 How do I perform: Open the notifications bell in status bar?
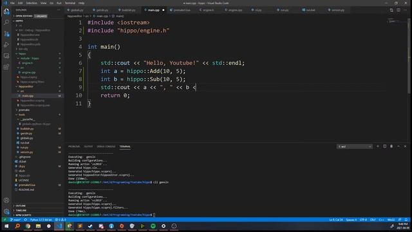406,220
